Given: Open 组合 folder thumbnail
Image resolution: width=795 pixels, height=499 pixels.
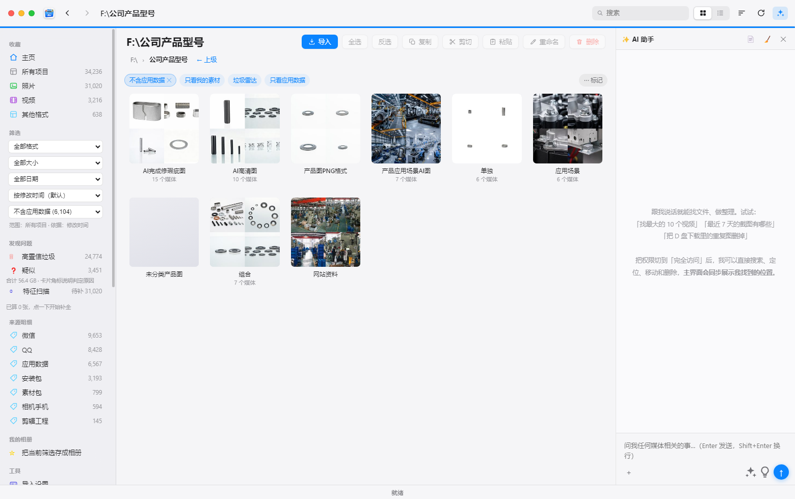Looking at the screenshot, I should (x=245, y=232).
